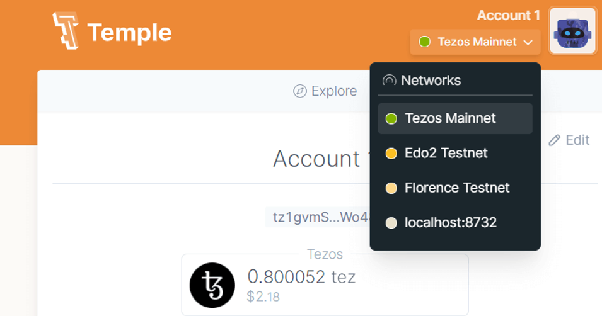Open the robot account avatar menu
Image resolution: width=602 pixels, height=316 pixels.
(572, 31)
